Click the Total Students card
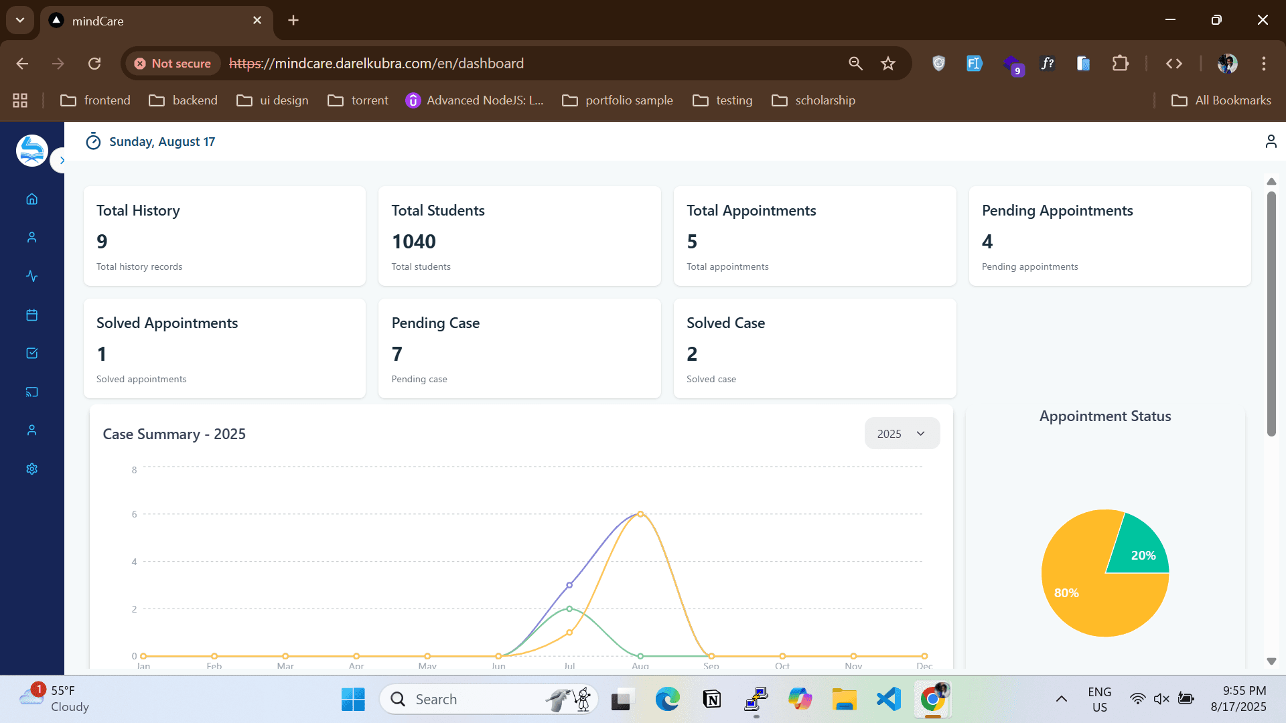 click(519, 236)
